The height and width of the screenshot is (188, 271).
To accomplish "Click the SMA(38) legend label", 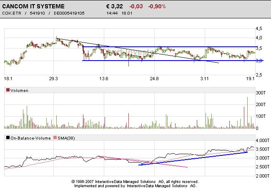I will point(66,138).
